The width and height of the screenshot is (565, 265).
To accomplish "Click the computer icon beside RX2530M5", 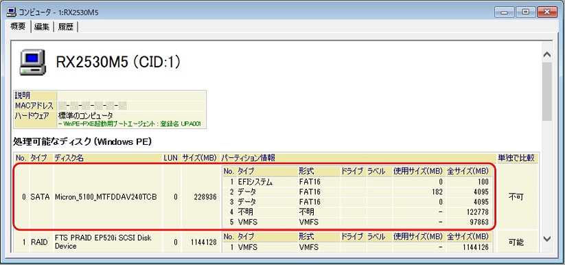I will tap(32, 62).
